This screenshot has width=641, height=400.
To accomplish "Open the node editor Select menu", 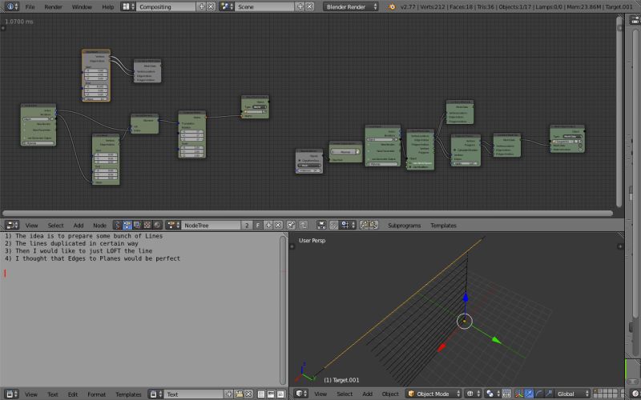I will pos(55,226).
